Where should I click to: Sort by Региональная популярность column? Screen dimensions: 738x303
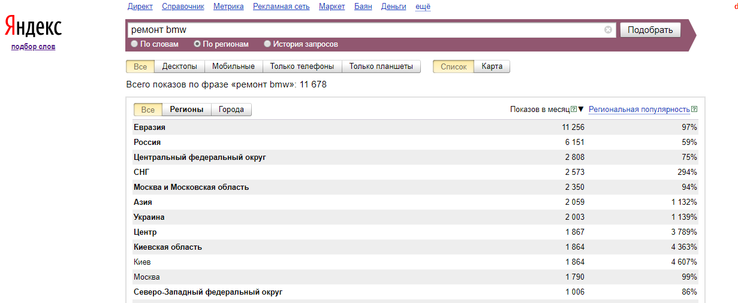pyautogui.click(x=639, y=110)
